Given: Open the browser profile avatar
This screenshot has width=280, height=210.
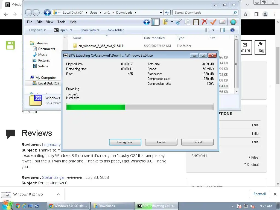Looking at the screenshot, I should (265, 14).
